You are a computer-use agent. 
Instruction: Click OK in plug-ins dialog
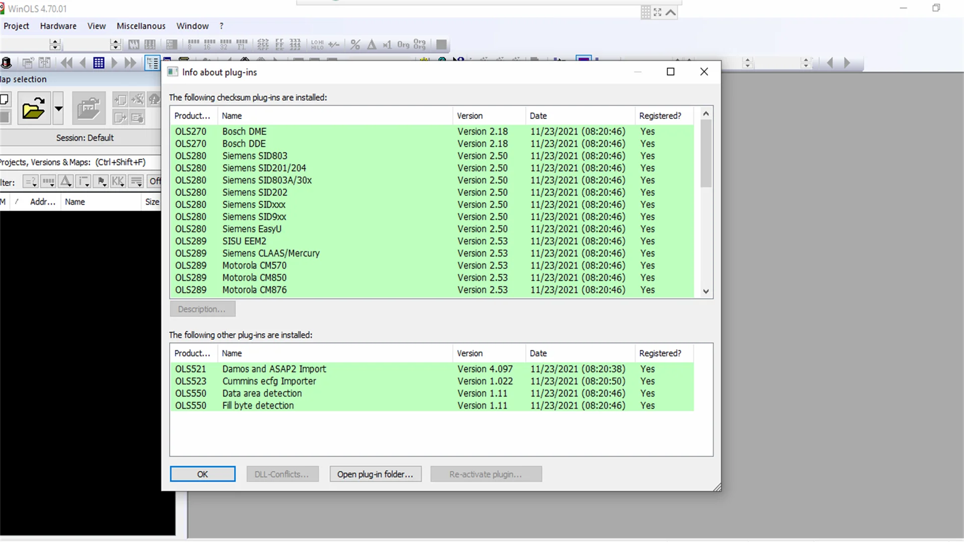tap(202, 474)
